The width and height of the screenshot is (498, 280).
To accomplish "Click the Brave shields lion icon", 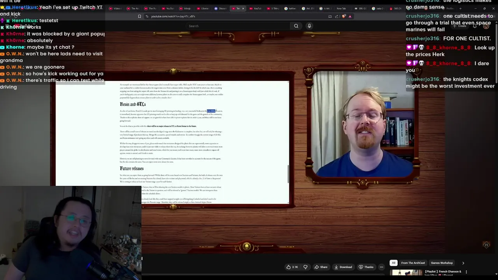I will (344, 16).
